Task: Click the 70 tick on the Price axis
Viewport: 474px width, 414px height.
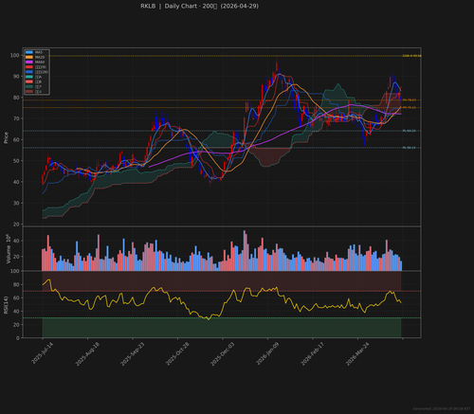Action: tap(16, 118)
